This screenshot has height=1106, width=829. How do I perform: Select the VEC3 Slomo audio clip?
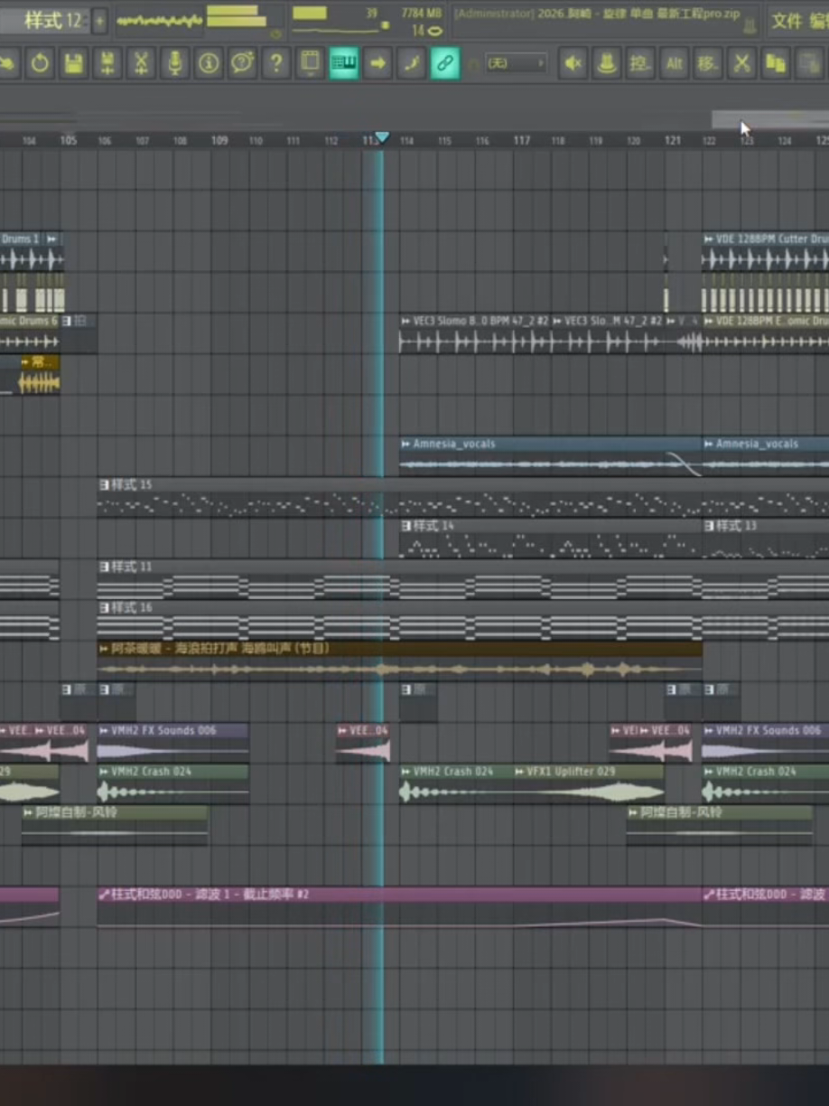coord(475,334)
